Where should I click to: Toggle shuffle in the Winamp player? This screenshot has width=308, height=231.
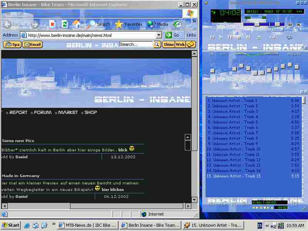point(273,37)
